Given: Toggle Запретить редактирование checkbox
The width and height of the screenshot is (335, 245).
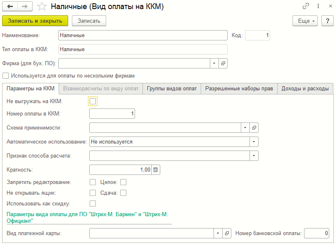Looking at the screenshot, I should (x=93, y=182).
